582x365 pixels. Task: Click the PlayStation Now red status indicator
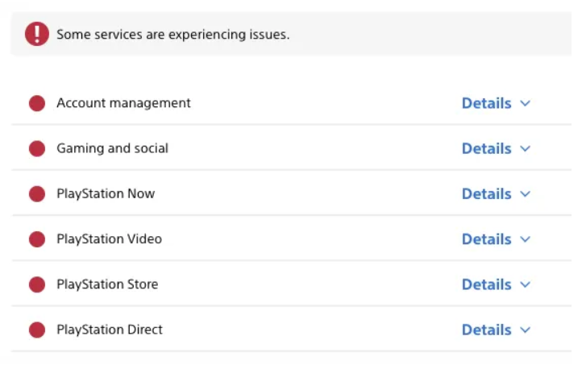click(37, 194)
